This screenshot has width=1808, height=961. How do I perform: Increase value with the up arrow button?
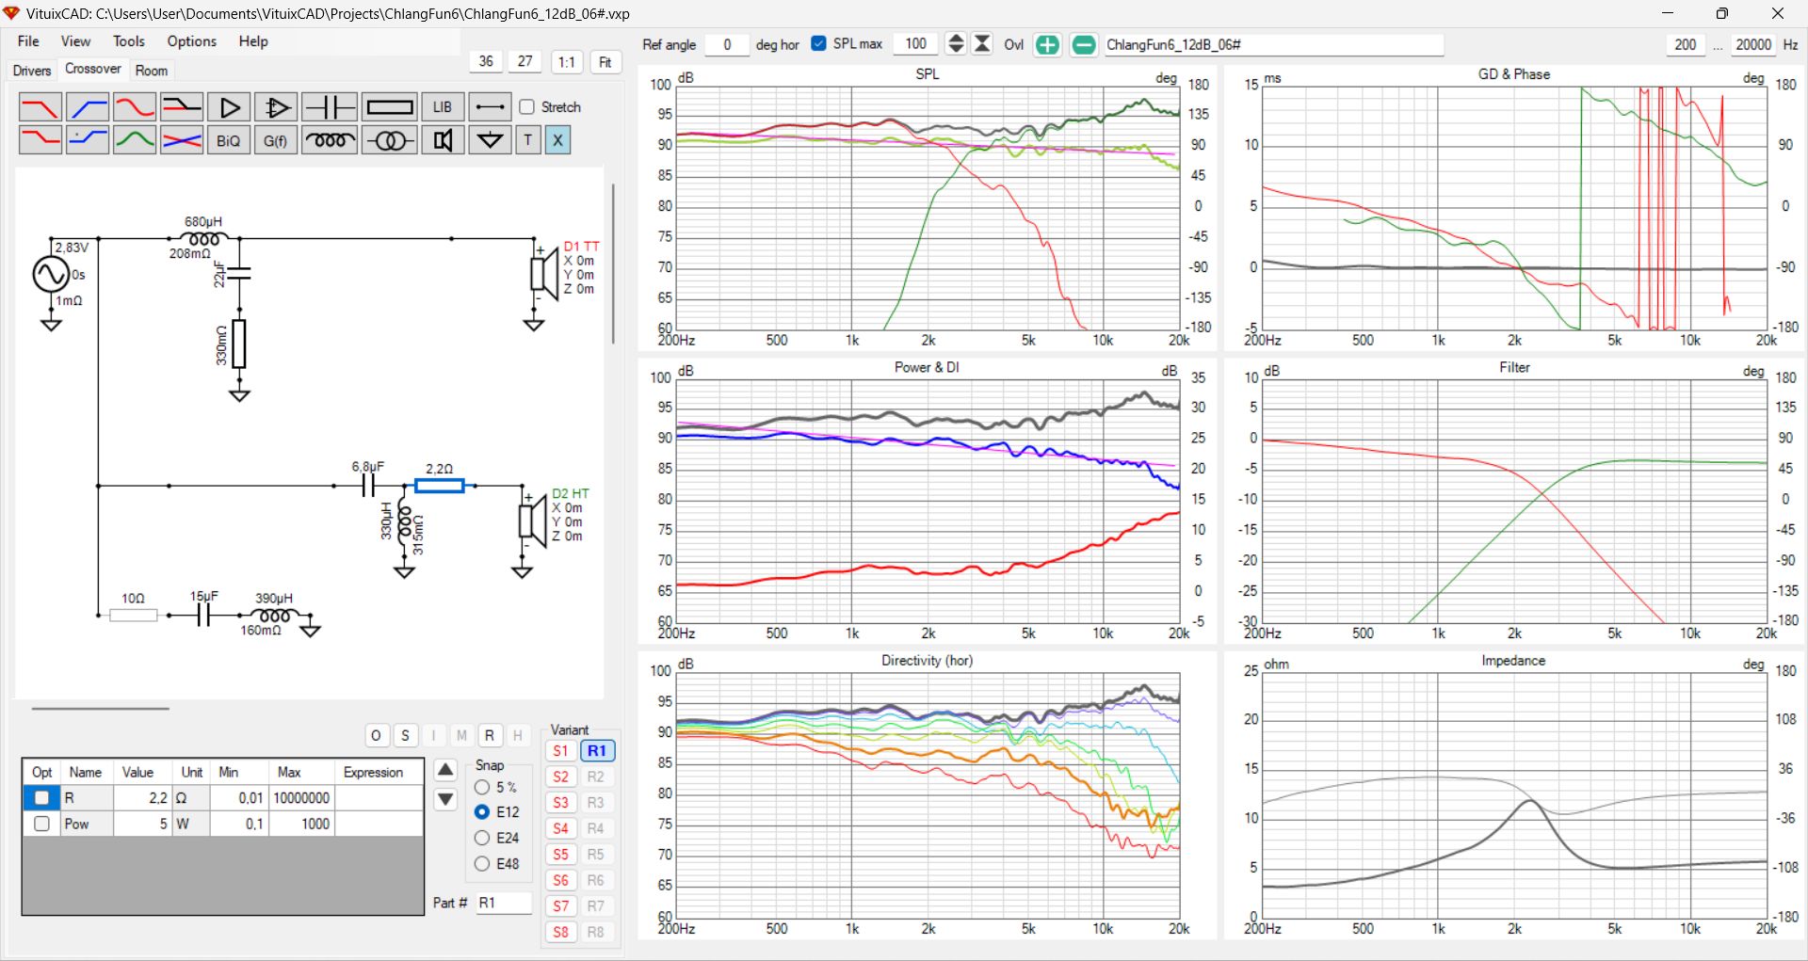tap(445, 770)
